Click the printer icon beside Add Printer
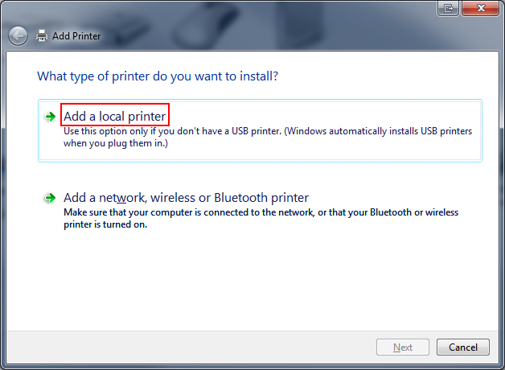505x370 pixels. pyautogui.click(x=42, y=35)
